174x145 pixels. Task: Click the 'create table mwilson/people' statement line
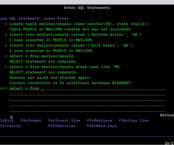click(x=79, y=24)
